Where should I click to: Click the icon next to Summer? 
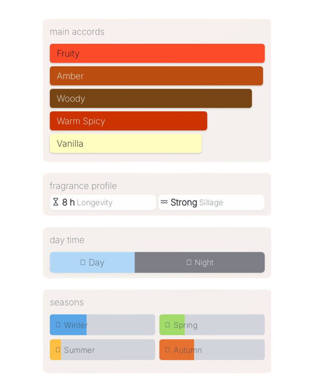(58, 350)
